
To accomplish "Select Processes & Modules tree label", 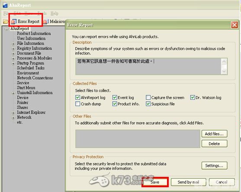I will tap(35, 58).
